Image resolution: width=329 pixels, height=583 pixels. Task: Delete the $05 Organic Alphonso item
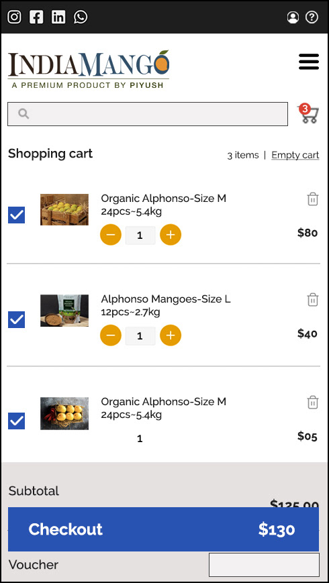point(313,402)
